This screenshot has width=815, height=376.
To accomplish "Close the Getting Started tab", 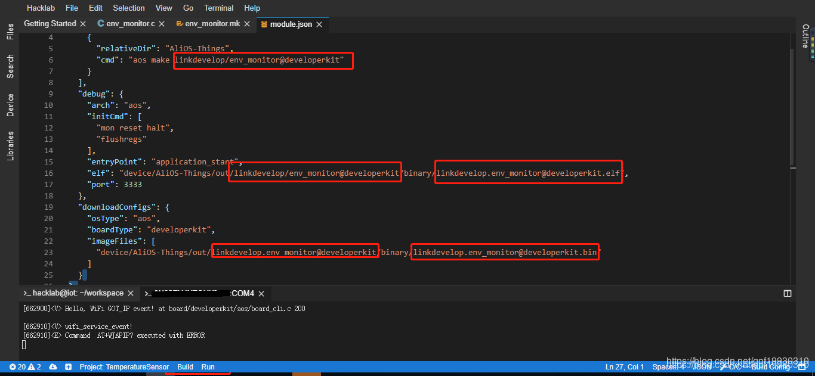I will point(83,24).
